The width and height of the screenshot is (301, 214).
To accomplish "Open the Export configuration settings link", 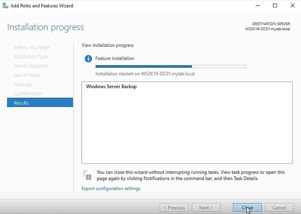I will pyautogui.click(x=111, y=188).
